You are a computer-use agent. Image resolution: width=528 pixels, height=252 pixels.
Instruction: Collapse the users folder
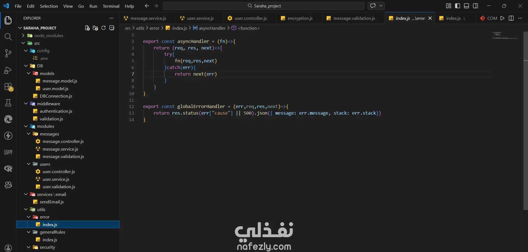tap(29, 164)
